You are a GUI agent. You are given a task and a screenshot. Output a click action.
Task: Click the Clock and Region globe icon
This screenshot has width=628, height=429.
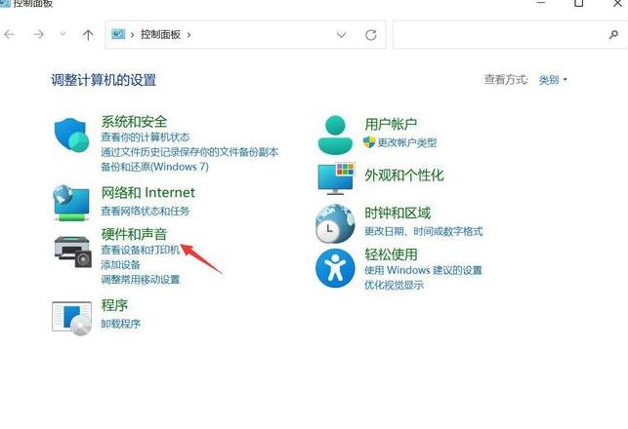coord(335,223)
